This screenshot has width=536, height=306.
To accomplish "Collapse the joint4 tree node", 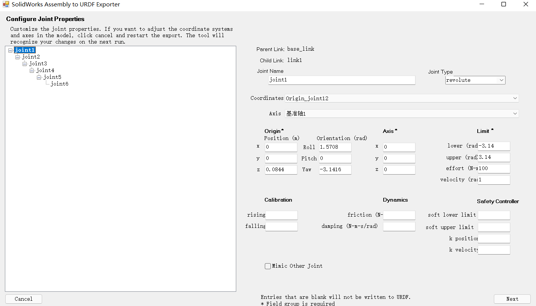I will coord(32,71).
